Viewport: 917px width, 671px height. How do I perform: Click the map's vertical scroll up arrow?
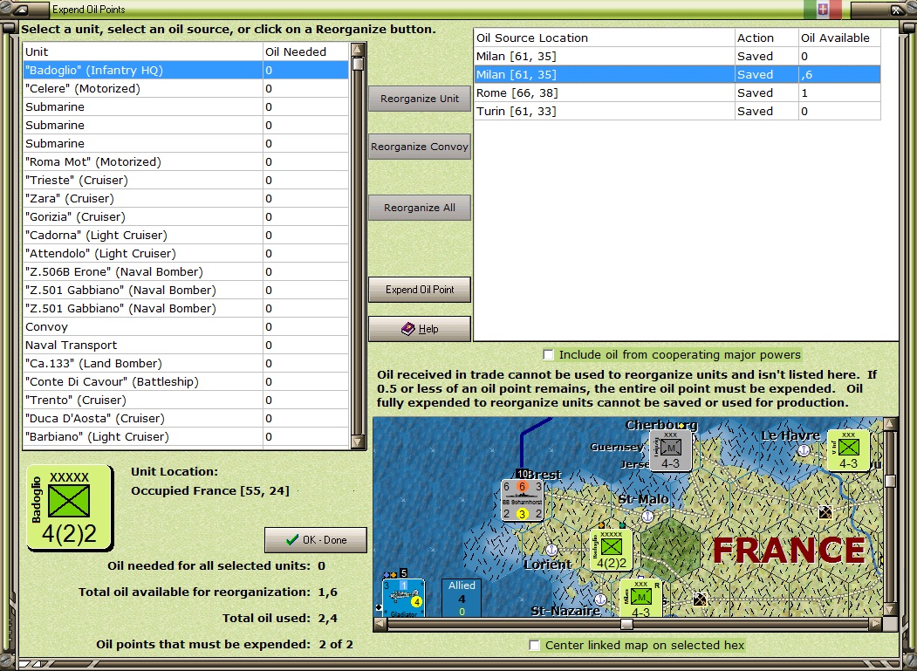tap(890, 423)
